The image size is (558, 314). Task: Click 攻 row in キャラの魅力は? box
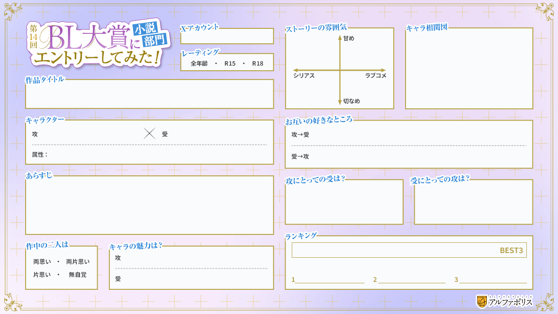click(191, 258)
